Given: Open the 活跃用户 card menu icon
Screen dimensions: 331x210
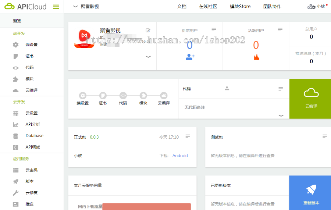Looking at the screenshot, I should click(x=280, y=30).
